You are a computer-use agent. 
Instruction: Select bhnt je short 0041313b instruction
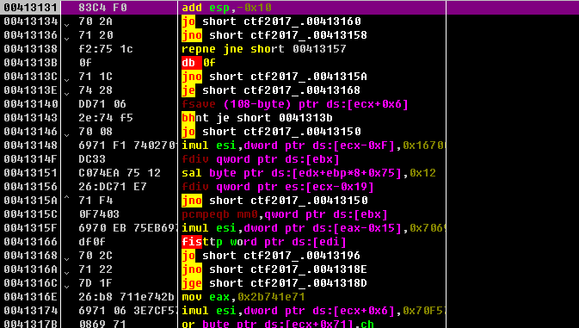(x=257, y=118)
